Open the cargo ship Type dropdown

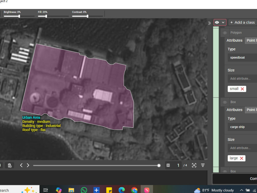(242, 127)
